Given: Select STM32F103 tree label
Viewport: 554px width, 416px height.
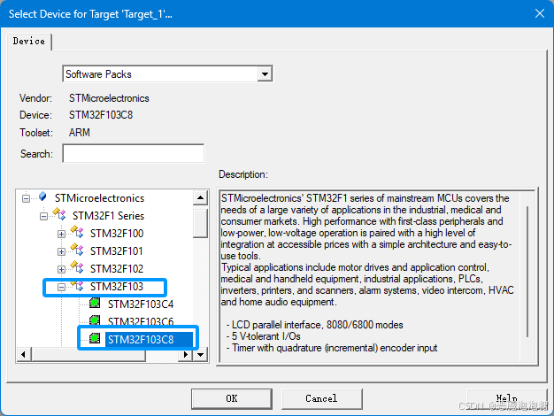Looking at the screenshot, I should pyautogui.click(x=117, y=287).
